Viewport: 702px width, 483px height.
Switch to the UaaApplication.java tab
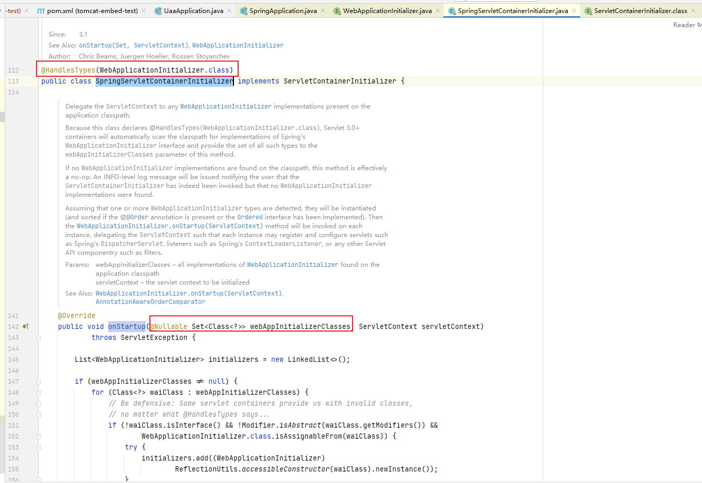[193, 10]
